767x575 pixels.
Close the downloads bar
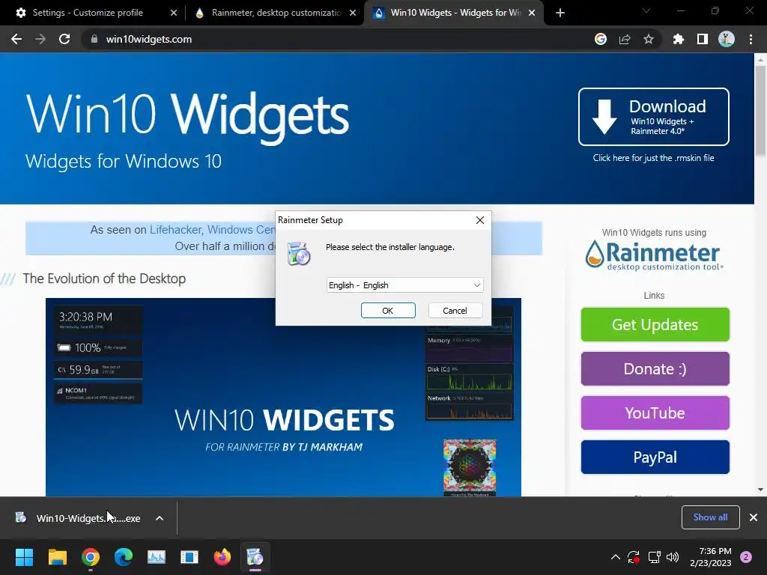(x=754, y=517)
